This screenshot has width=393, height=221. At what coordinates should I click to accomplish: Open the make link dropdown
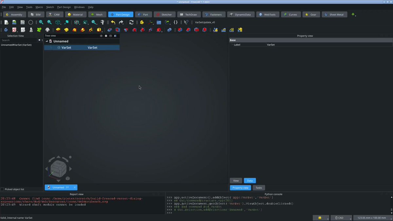coord(170,24)
